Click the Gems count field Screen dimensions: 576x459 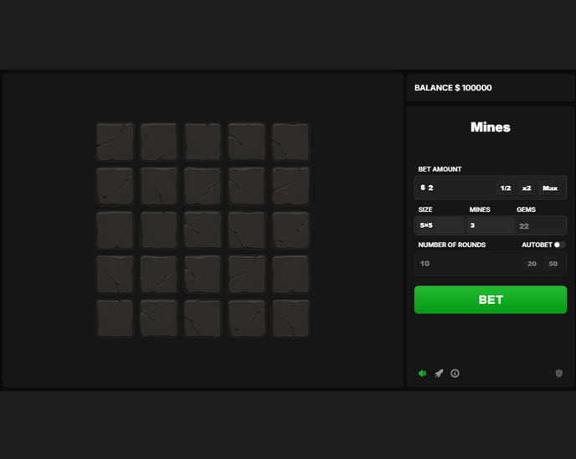[539, 225]
